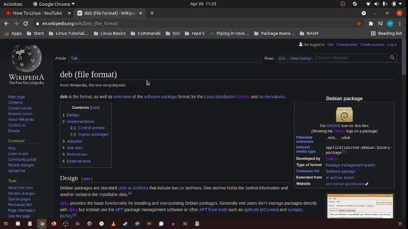Viewport: 408px width, 229px height.
Task: Open Activities overview
Action: 13,4
